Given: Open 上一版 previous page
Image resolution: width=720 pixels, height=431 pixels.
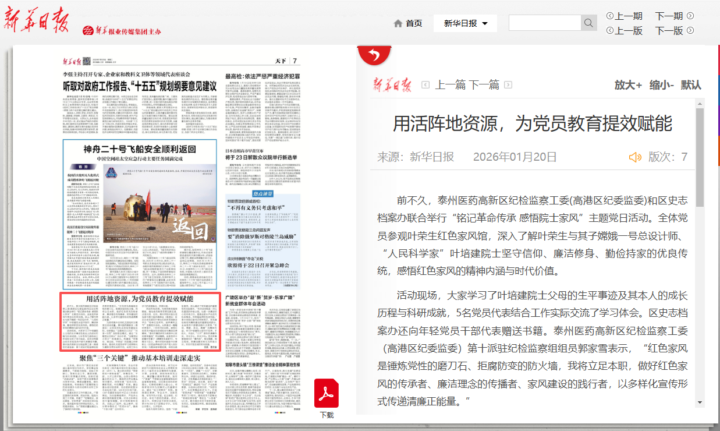Looking at the screenshot, I should [624, 31].
